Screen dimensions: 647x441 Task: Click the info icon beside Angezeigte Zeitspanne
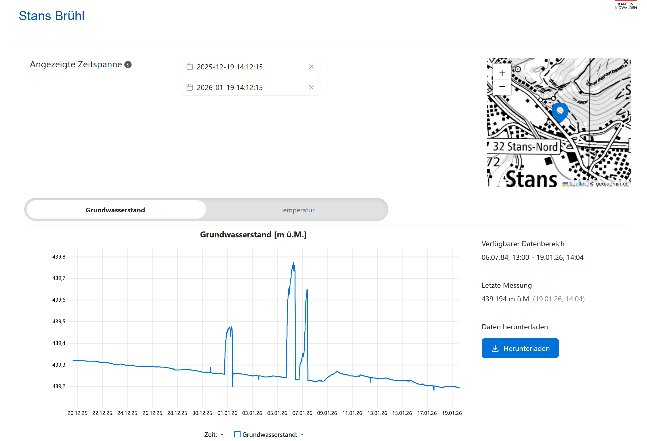point(128,65)
